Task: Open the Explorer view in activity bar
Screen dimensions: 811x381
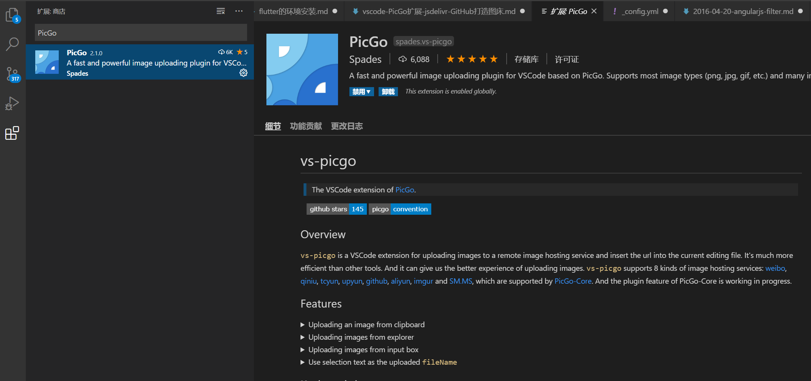Action: tap(13, 15)
